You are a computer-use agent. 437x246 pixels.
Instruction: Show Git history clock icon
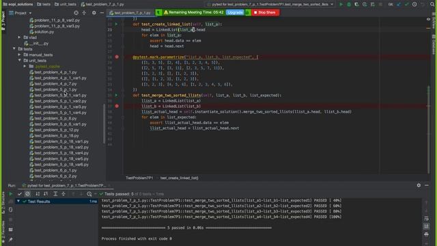(x=414, y=5)
